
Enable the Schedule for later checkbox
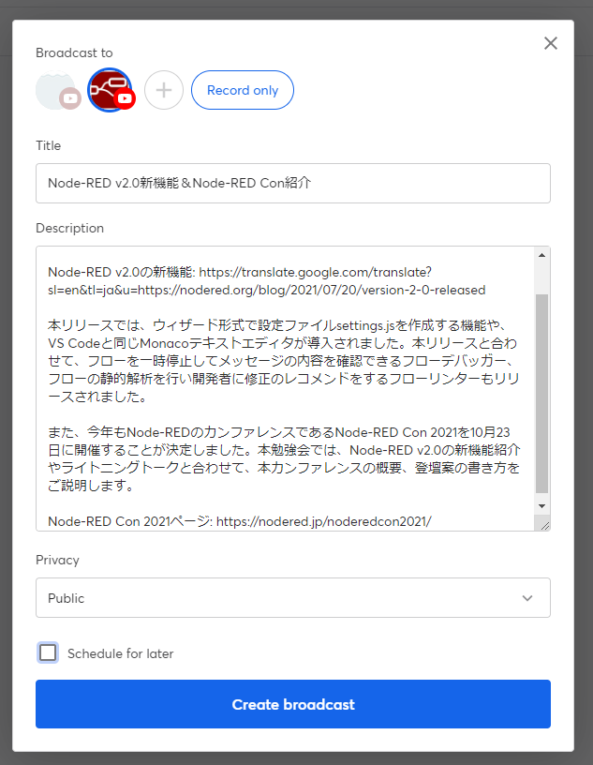(48, 652)
